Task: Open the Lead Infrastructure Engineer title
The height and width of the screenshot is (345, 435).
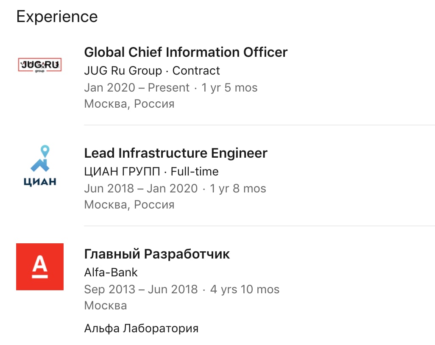Action: tap(176, 153)
